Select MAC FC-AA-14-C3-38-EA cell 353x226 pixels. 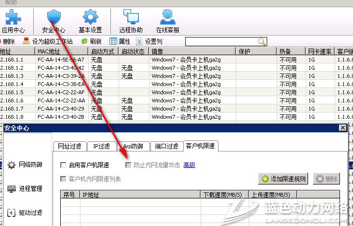pyautogui.click(x=61, y=84)
